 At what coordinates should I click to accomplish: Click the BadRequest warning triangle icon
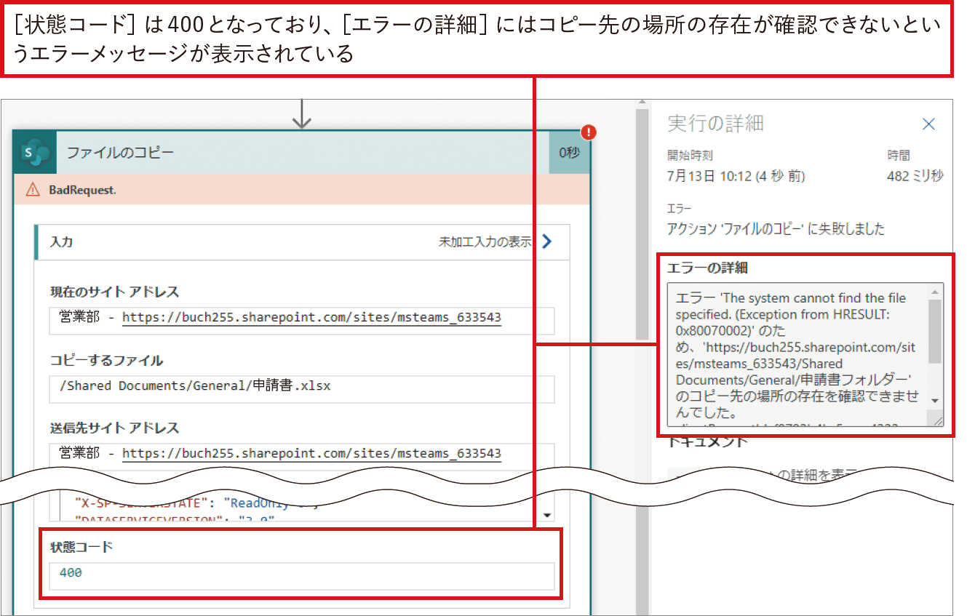[x=33, y=190]
